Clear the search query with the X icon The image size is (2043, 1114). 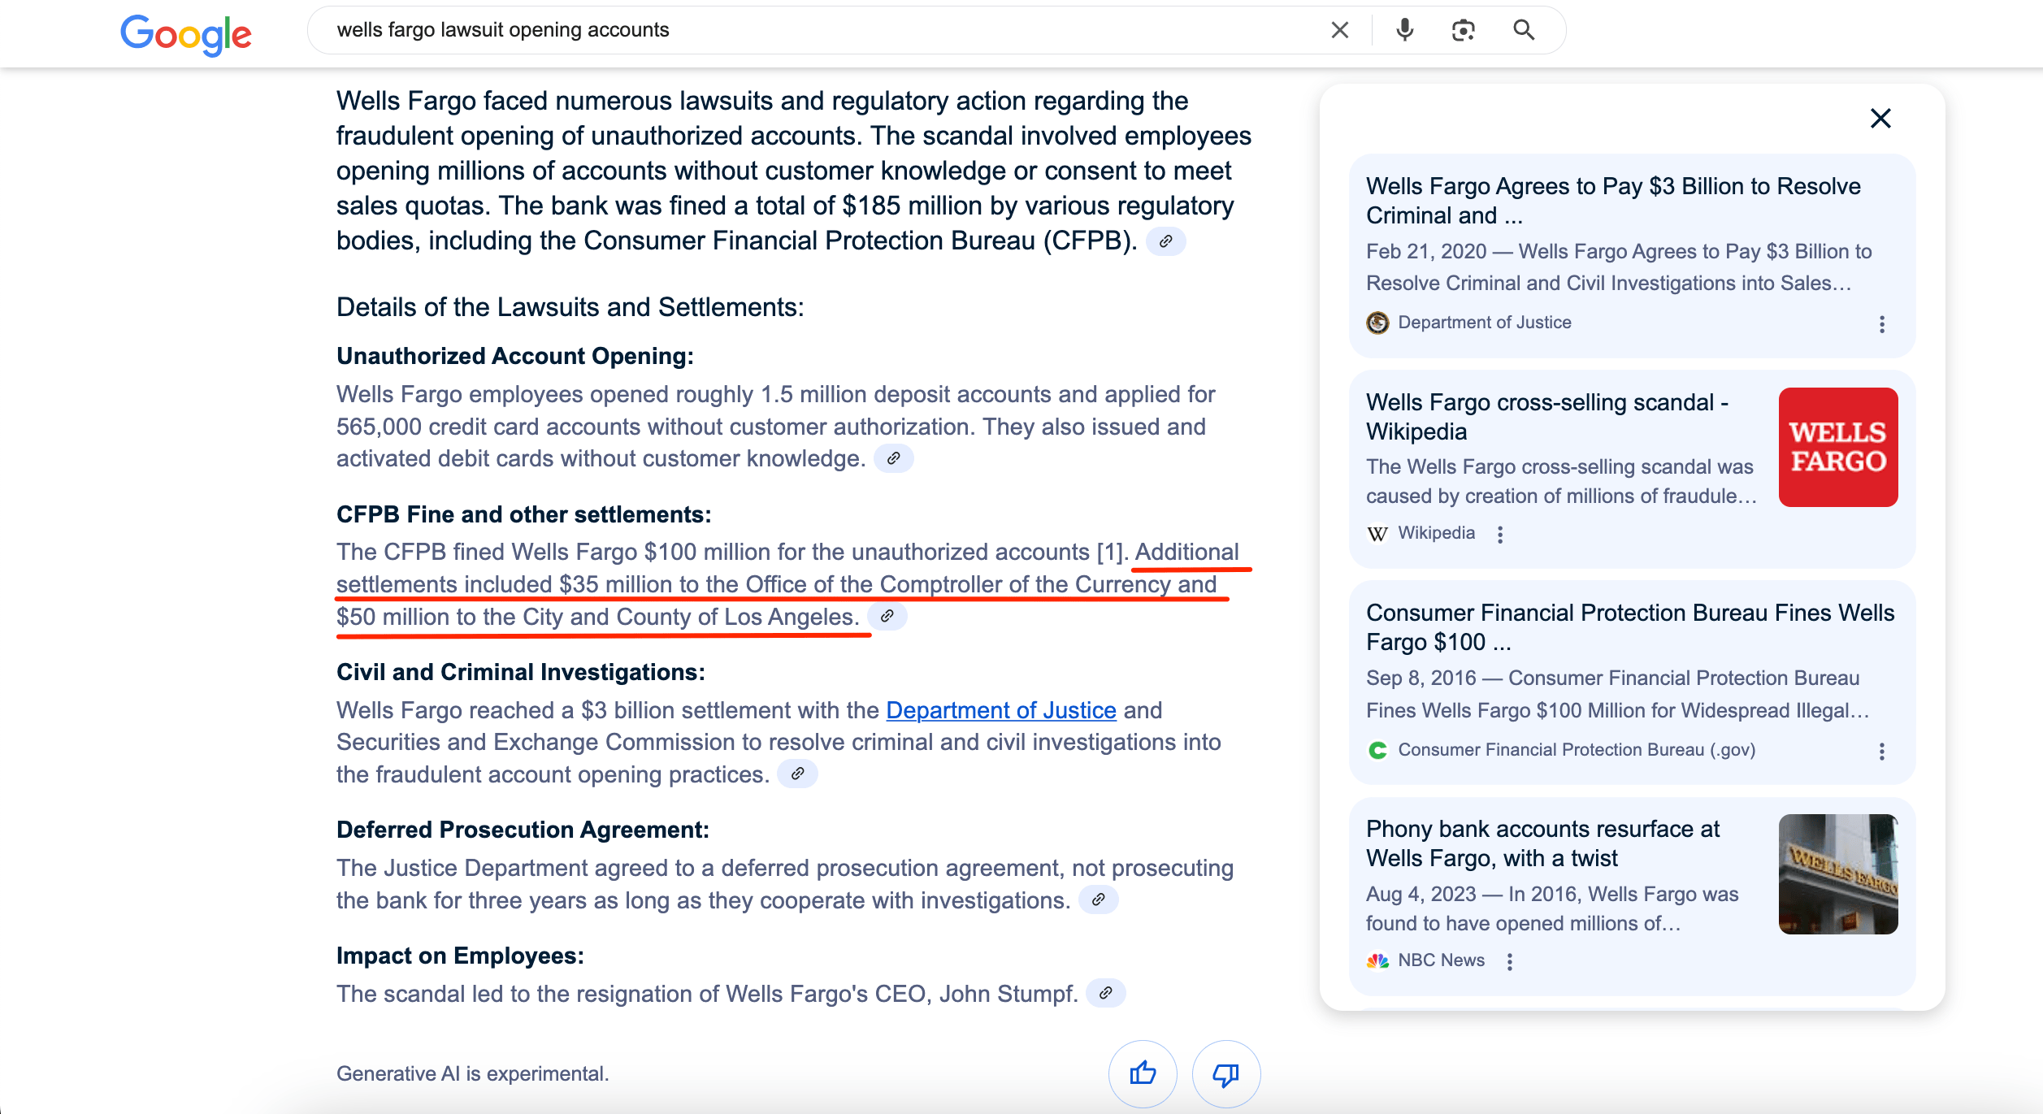click(x=1340, y=30)
